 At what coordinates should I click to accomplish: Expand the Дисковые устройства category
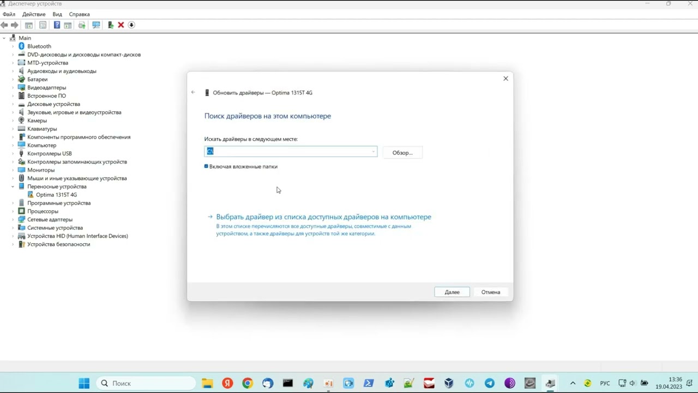coord(13,104)
